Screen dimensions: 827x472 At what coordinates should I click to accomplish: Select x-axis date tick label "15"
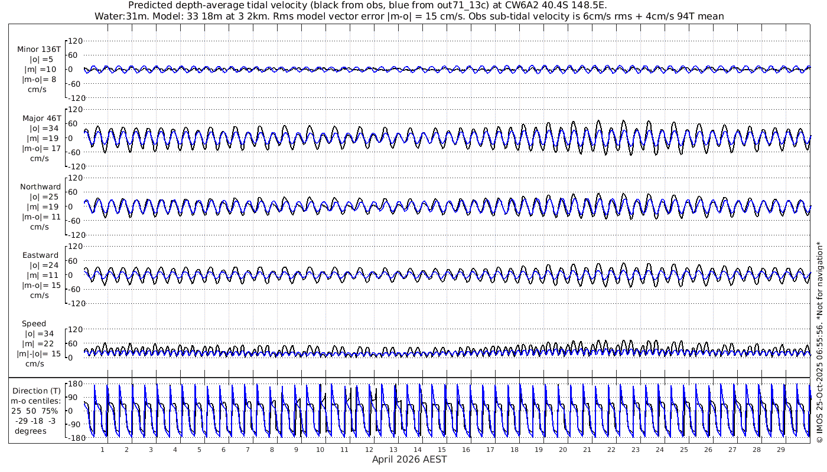(441, 450)
